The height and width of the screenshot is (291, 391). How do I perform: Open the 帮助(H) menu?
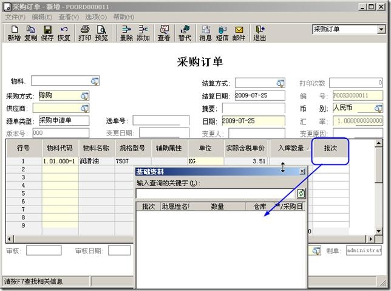pyautogui.click(x=123, y=17)
